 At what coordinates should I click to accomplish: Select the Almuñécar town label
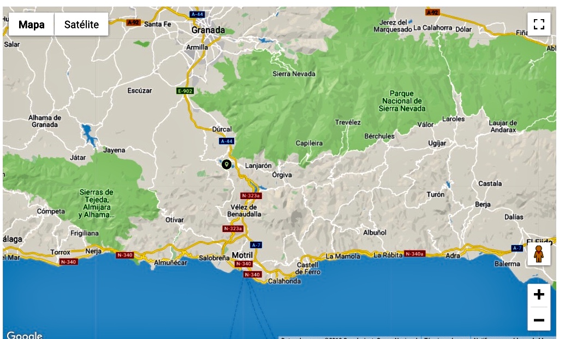[170, 262]
